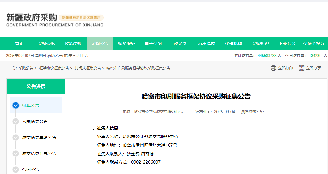Image resolution: width=328 pixels, height=174 pixels.
Task: Click the 公告进度 panel header
Action: 36,86
